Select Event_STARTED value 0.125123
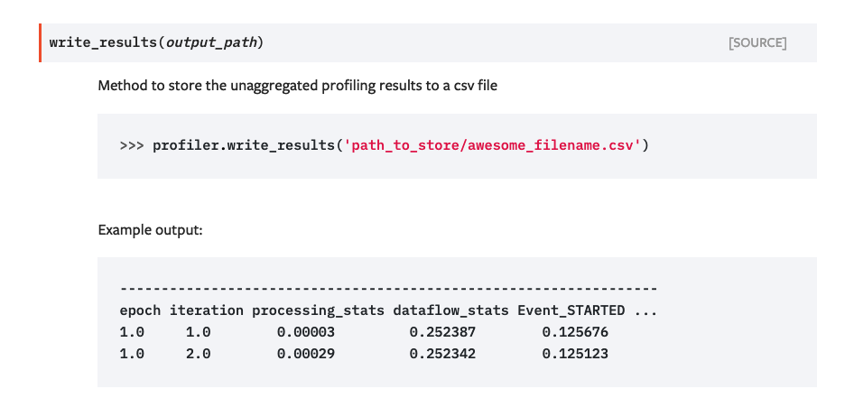This screenshot has width=854, height=398. point(575,354)
